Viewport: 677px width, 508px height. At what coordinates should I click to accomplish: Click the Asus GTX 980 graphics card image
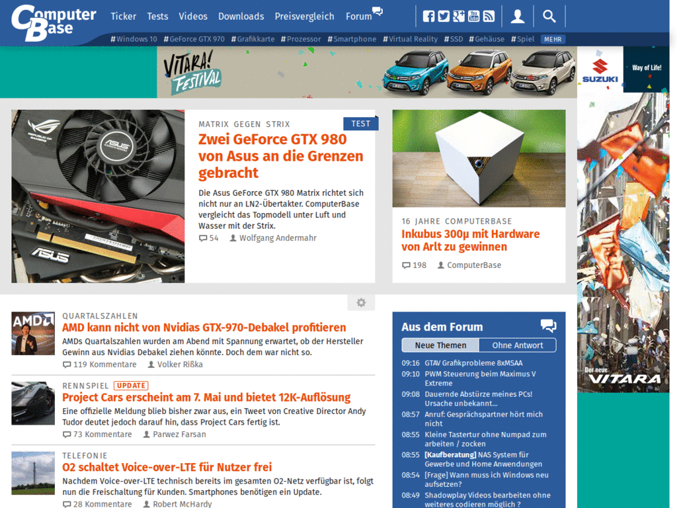pos(98,196)
